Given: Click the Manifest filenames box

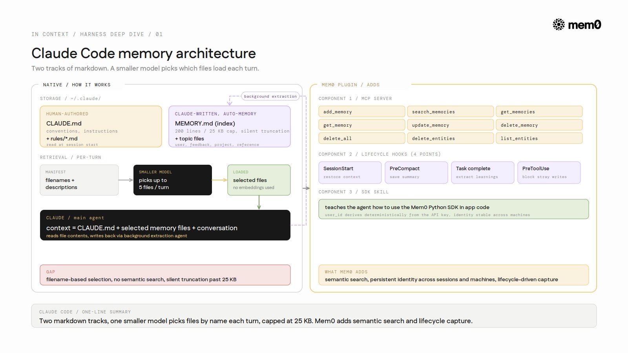Looking at the screenshot, I should tap(79, 180).
